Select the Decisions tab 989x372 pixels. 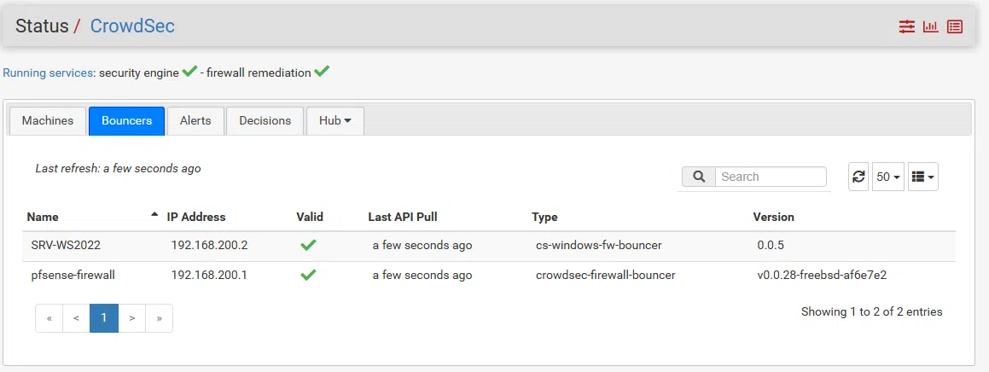coord(265,120)
